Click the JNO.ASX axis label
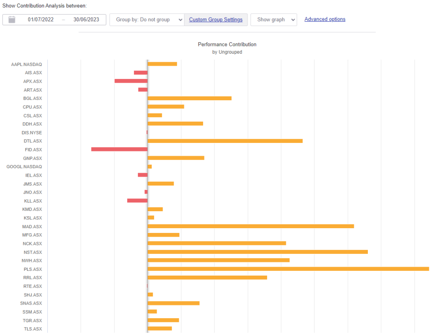The height and width of the screenshot is (334, 437). point(32,192)
